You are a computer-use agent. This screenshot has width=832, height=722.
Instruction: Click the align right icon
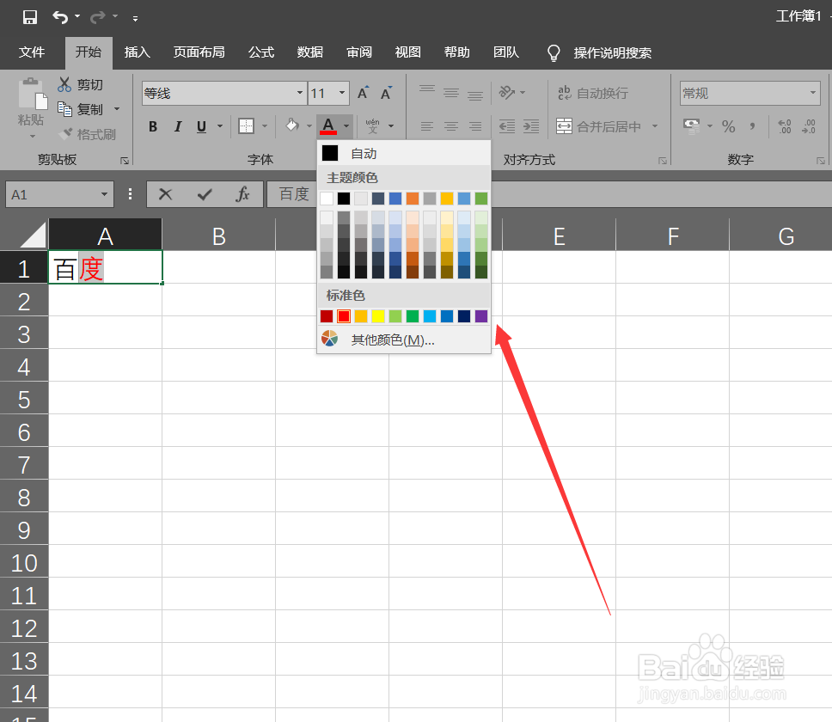click(x=475, y=126)
